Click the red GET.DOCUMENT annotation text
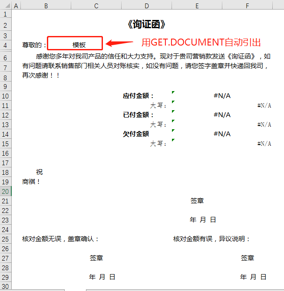The height and width of the screenshot is (291, 284). click(201, 43)
